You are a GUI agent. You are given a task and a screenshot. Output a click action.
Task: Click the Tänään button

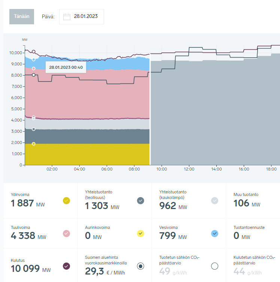22,16
